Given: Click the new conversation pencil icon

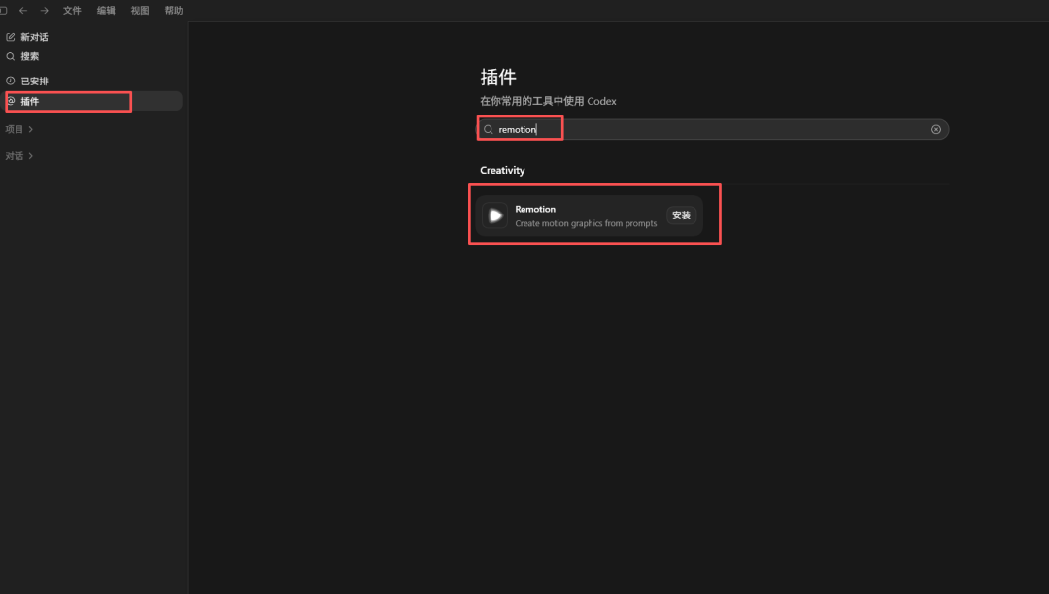Looking at the screenshot, I should [10, 37].
